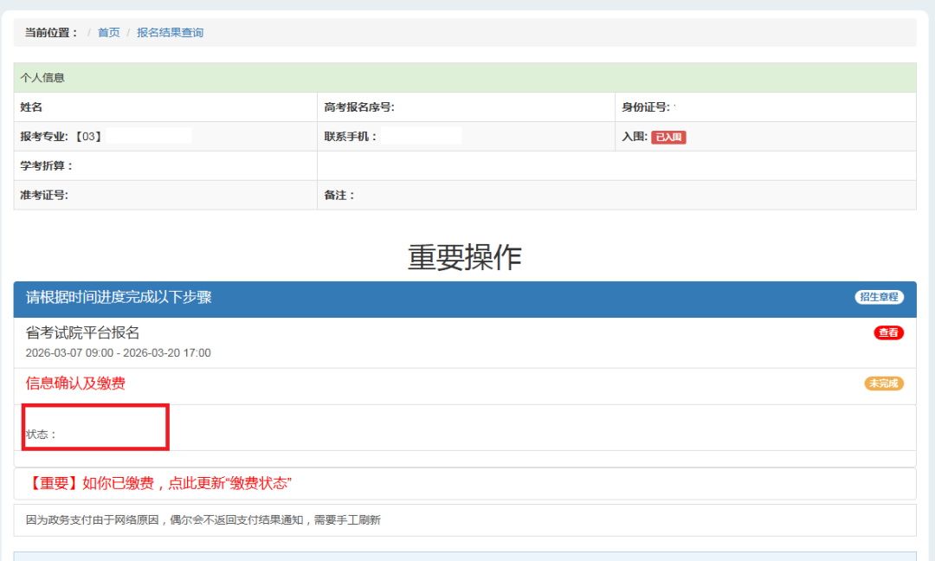Click the 高考报名序号 field

click(359, 107)
